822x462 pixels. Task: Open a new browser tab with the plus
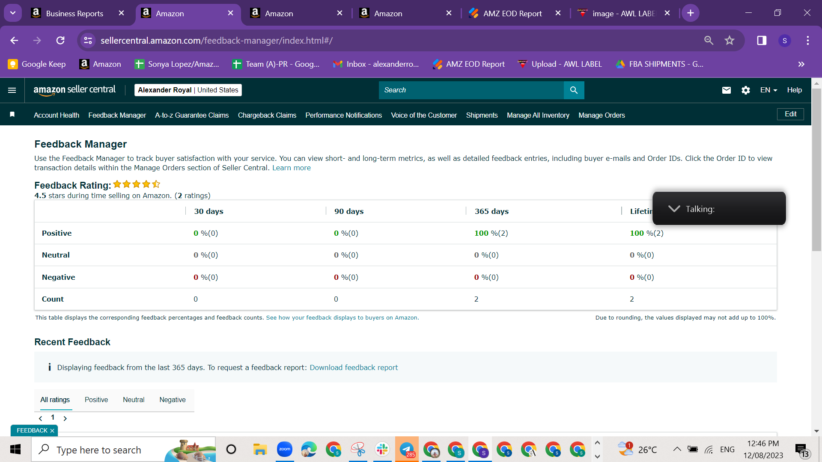click(691, 13)
